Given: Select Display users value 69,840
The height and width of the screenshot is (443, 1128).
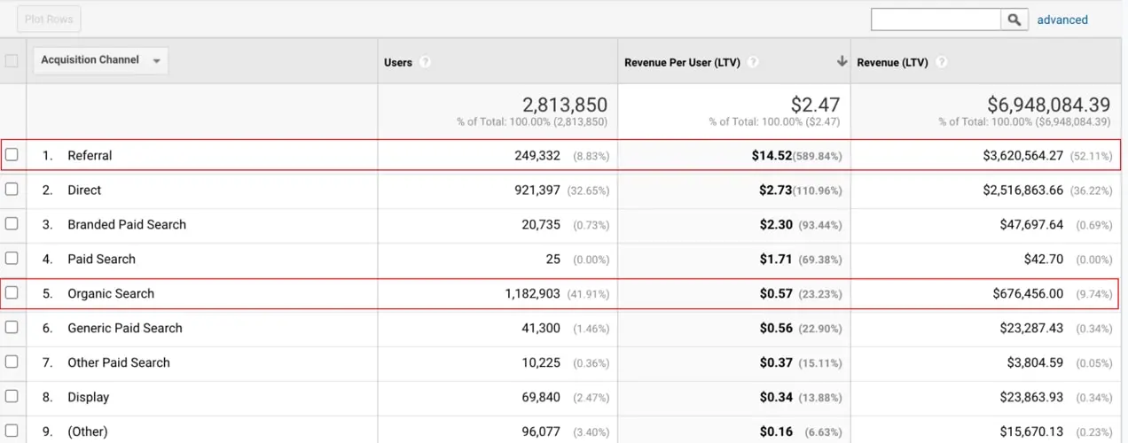Looking at the screenshot, I should pos(541,397).
